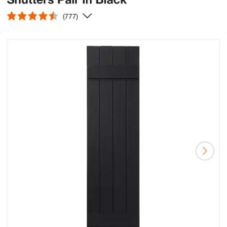This screenshot has width=227, height=227.
Task: Click the bottom batten of the shutter image
Action: tap(113, 220)
